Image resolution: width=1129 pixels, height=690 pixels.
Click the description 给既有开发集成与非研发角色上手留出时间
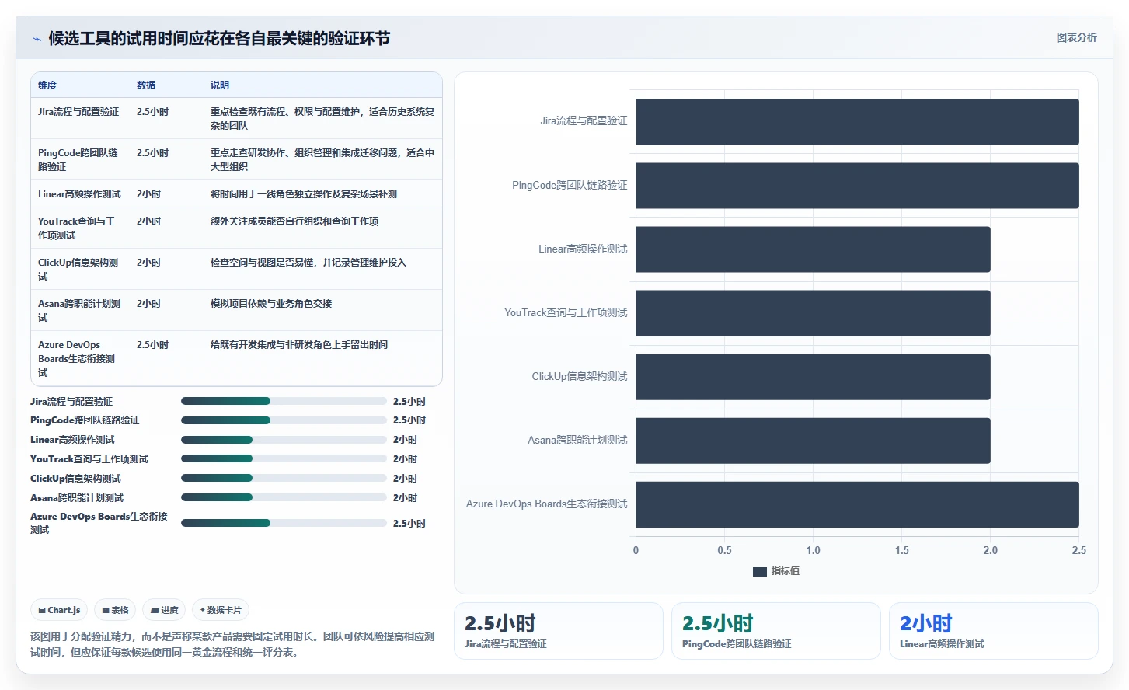tap(299, 345)
